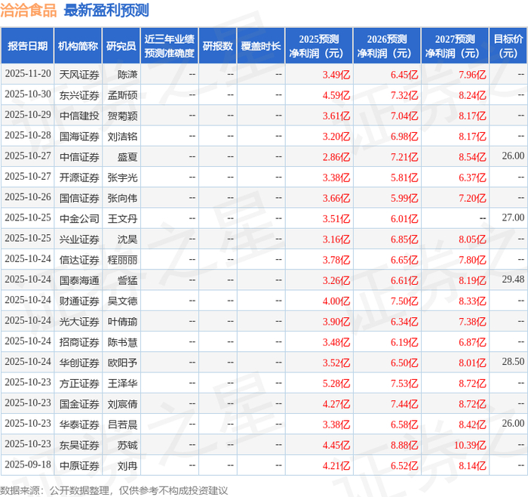Image resolution: width=528 pixels, height=497 pixels.
Task: Select the 研报数 column header
Action: click(x=217, y=46)
